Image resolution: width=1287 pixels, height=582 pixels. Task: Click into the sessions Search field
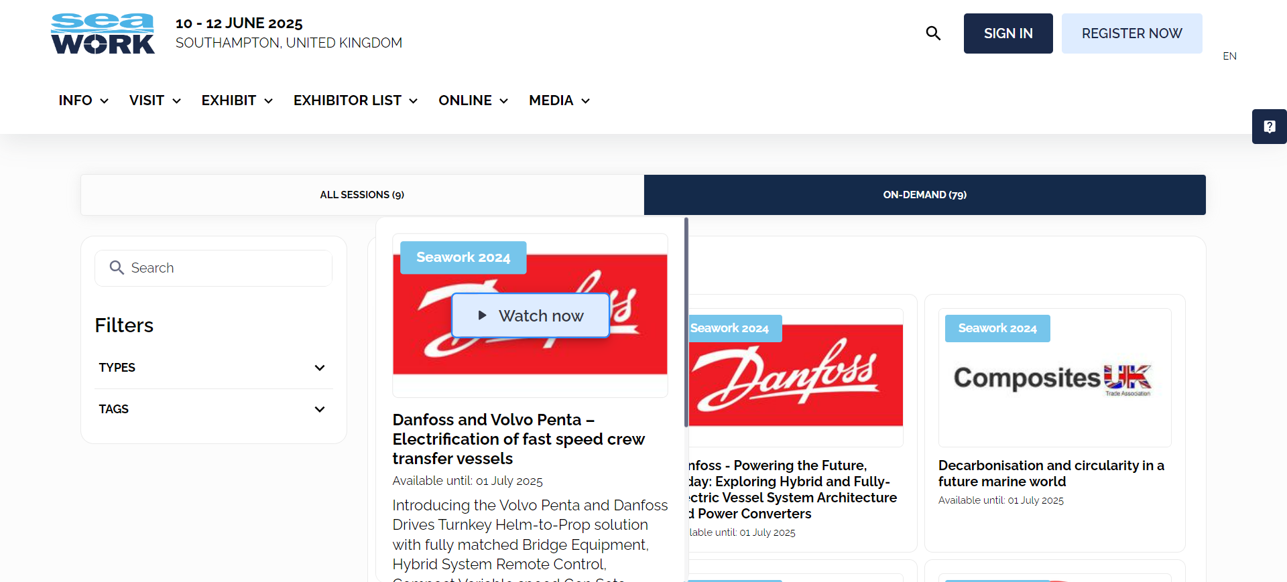213,268
